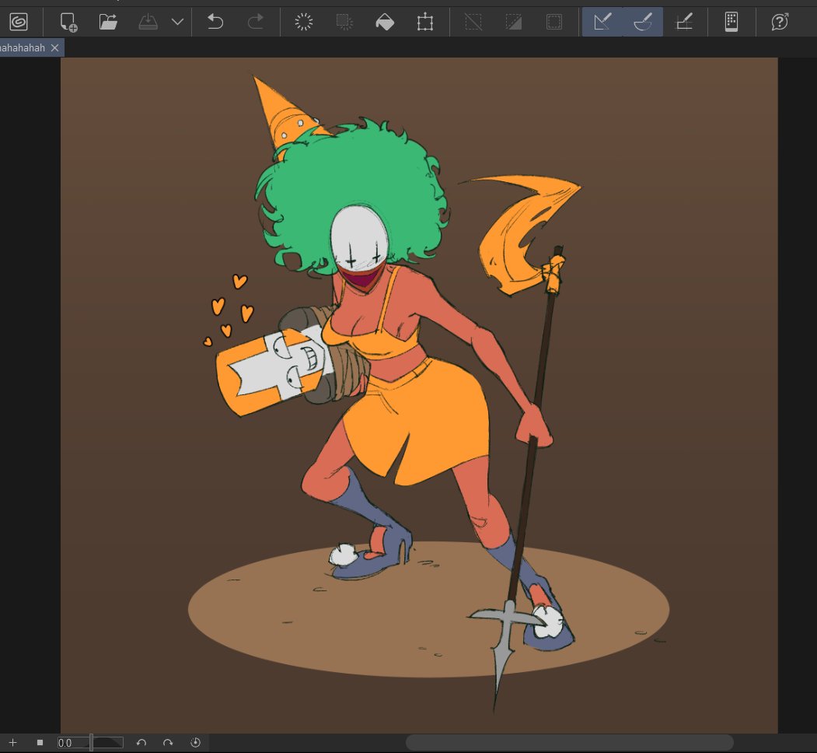
Task: Open Clip Studio support help icon
Action: pos(780,22)
